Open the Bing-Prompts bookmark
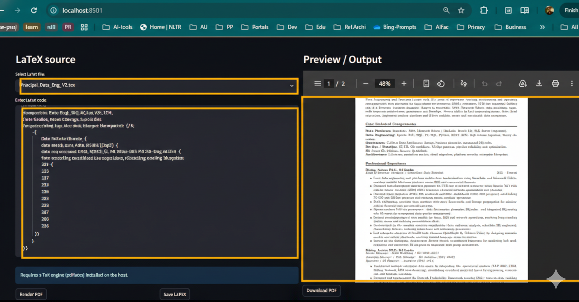Viewport: 579px width, 302px height. pos(395,27)
